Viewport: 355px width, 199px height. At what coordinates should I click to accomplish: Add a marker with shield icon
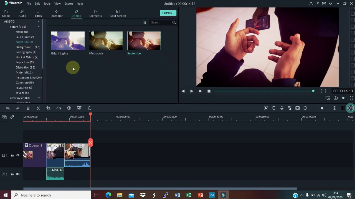pos(274,108)
